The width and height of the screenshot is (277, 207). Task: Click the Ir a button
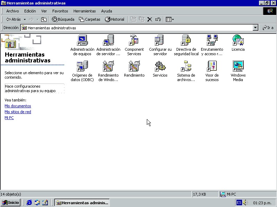click(x=268, y=28)
